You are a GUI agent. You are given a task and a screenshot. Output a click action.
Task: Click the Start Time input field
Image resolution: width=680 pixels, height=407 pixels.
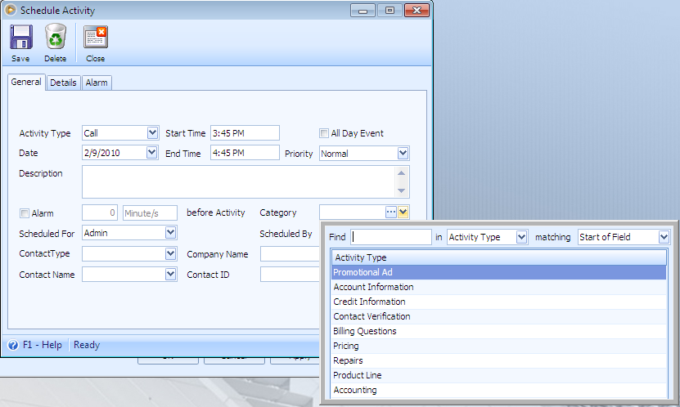tap(245, 133)
